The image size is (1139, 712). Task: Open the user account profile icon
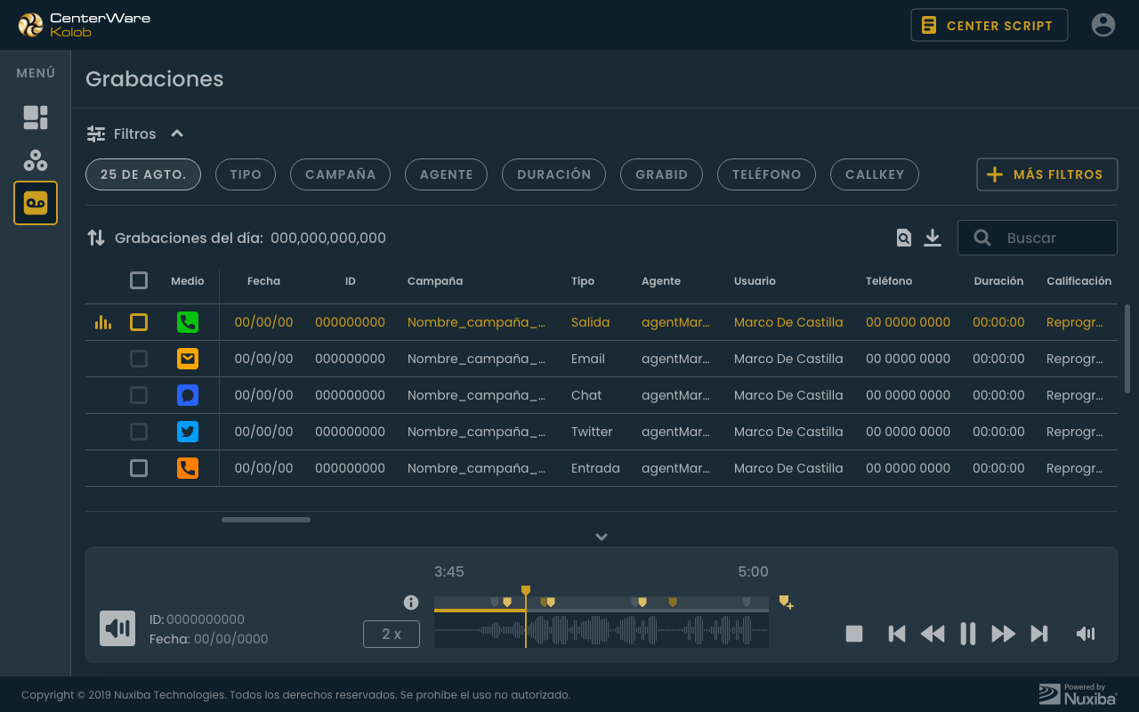1103,25
